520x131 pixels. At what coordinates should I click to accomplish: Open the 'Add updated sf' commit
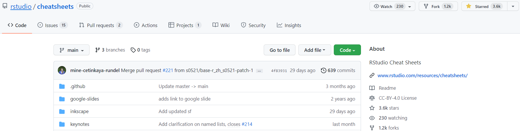(175, 111)
